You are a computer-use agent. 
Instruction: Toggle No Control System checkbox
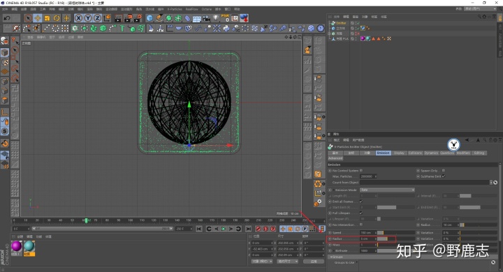pos(361,170)
